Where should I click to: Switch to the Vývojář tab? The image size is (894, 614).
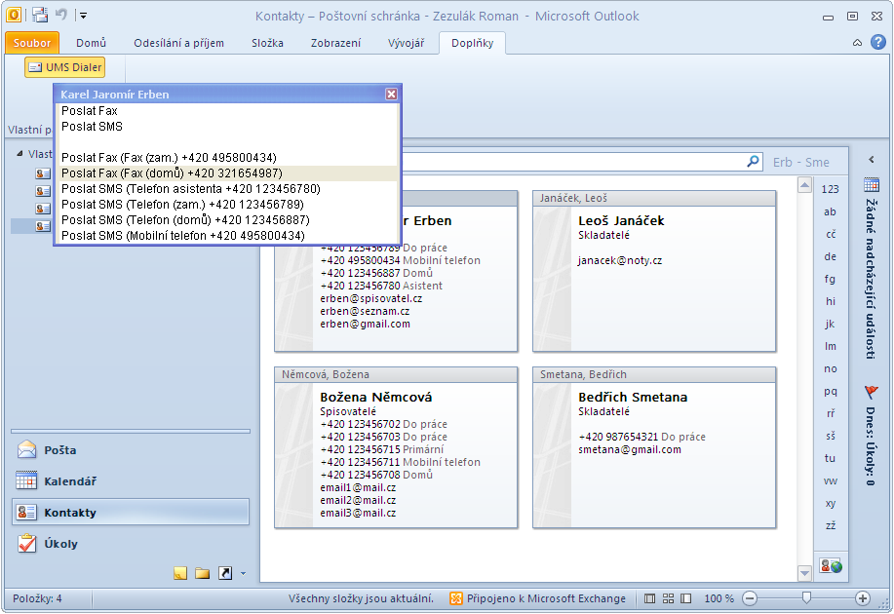[406, 43]
